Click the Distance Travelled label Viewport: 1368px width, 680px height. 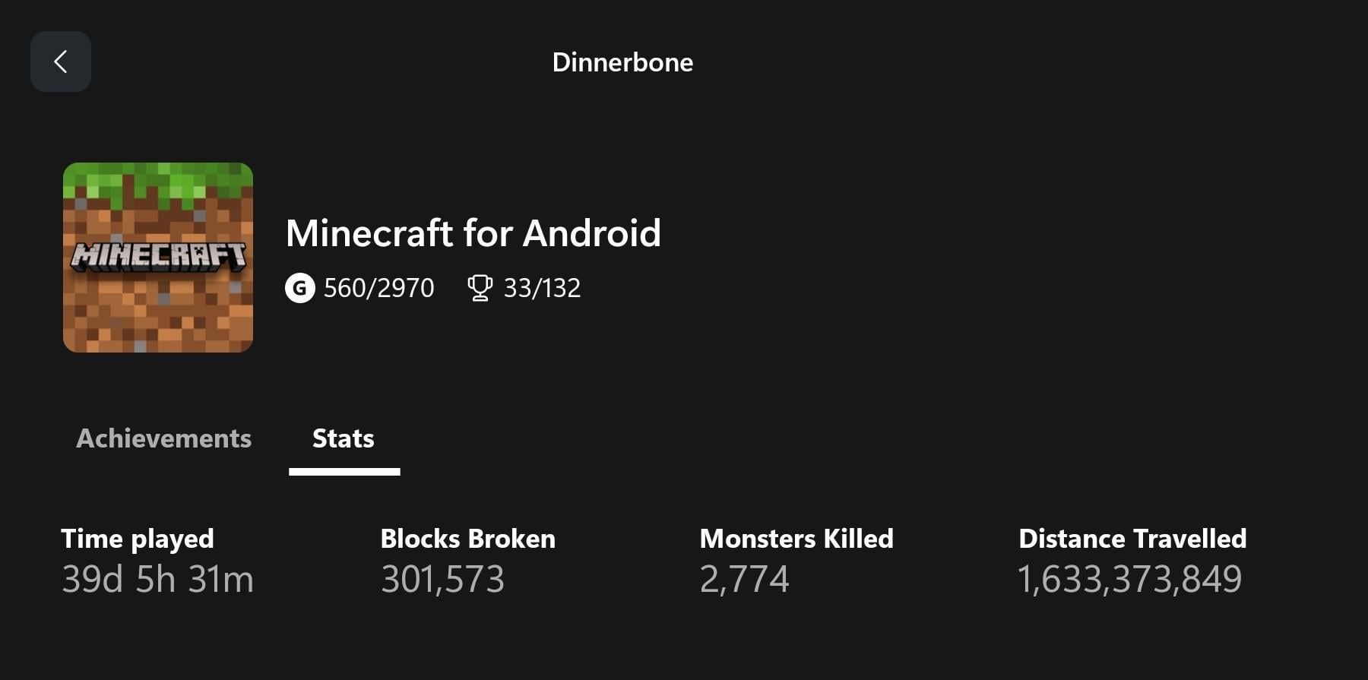click(x=1132, y=539)
